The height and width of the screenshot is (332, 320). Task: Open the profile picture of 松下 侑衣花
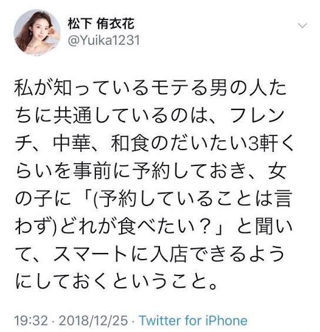click(37, 32)
